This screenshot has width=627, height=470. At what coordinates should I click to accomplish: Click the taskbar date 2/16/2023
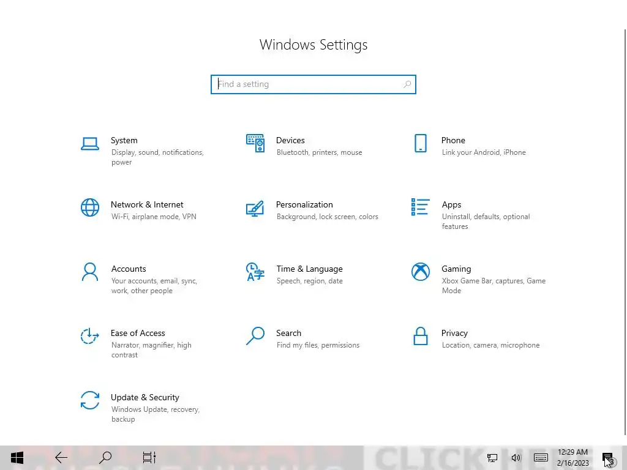pyautogui.click(x=573, y=463)
